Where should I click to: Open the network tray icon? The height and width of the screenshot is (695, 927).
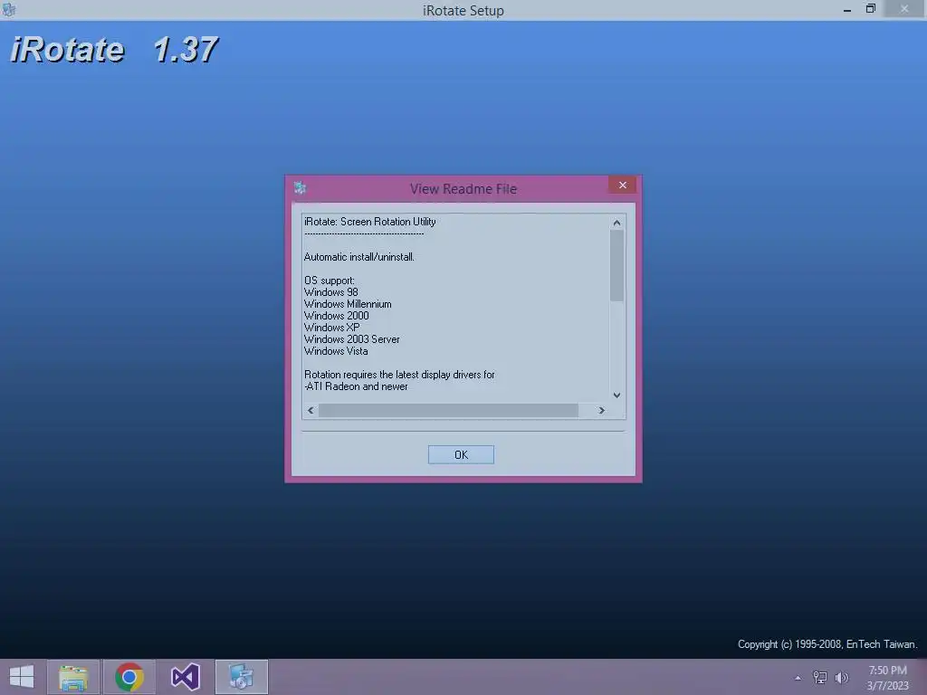(820, 677)
